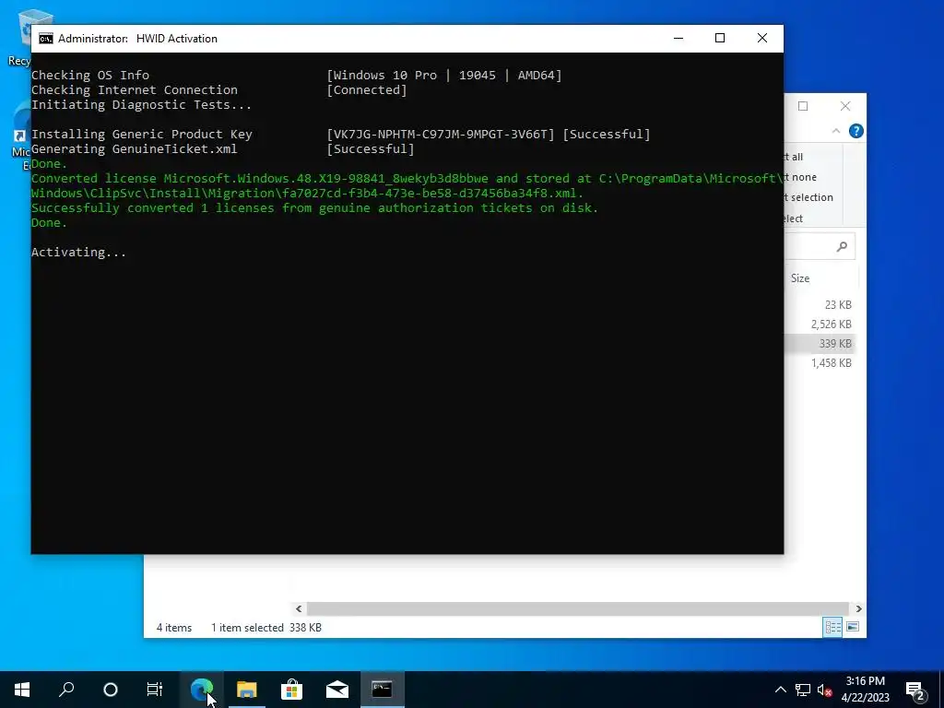The width and height of the screenshot is (944, 708).
Task: Click the cmd icon in HWID Activation title bar
Action: click(46, 39)
